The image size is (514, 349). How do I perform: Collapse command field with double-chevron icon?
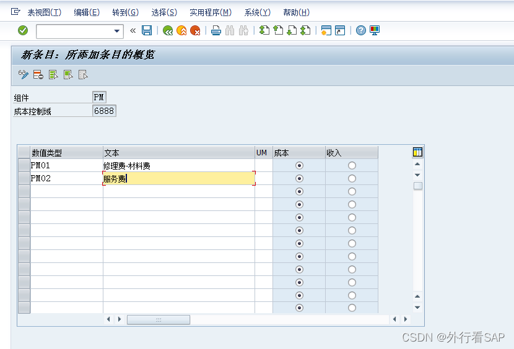tap(133, 31)
